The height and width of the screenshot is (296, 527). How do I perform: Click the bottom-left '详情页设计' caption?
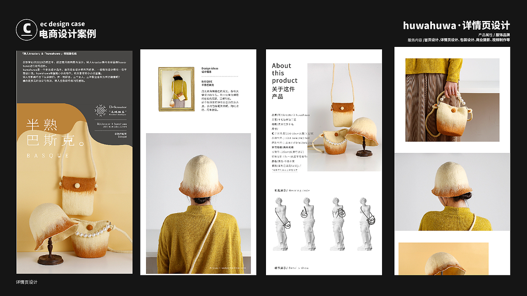coord(27,282)
